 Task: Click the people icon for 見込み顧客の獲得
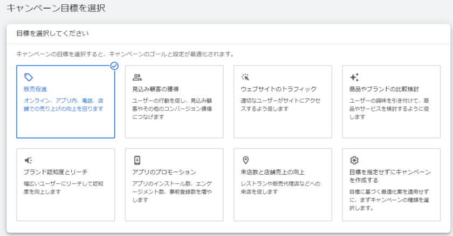[x=137, y=77]
